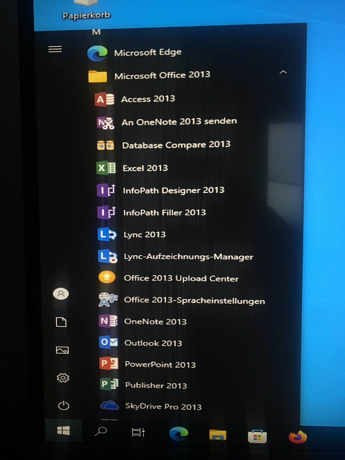This screenshot has height=460, width=345.
Task: Launch Access 2013 via its red icon
Action: 105,99
